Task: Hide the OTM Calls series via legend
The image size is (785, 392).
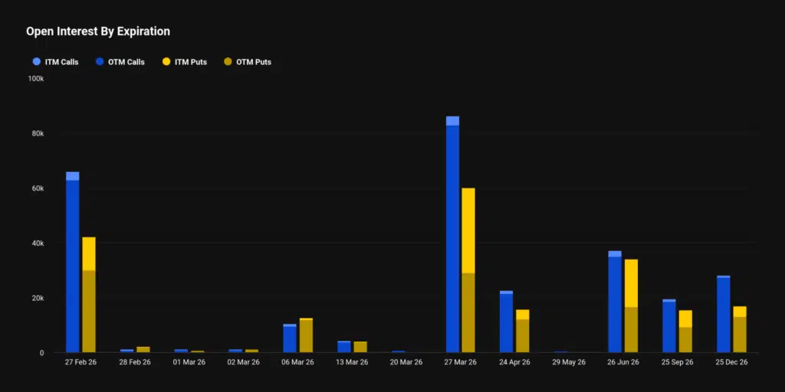Action: point(120,62)
